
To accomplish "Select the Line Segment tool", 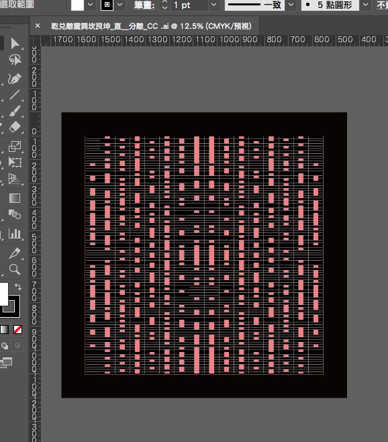I will [x=15, y=95].
